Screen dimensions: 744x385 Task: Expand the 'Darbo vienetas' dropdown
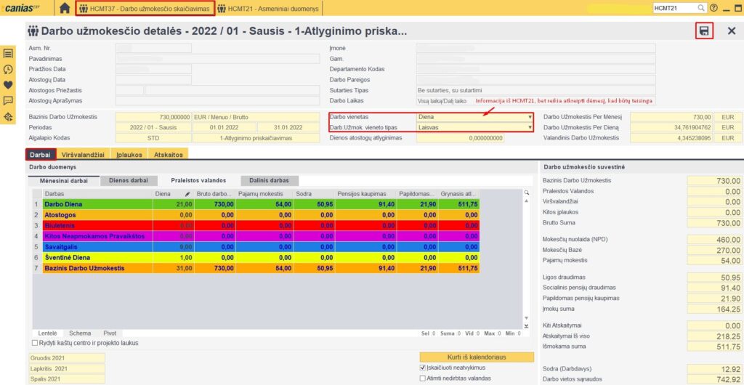click(530, 117)
